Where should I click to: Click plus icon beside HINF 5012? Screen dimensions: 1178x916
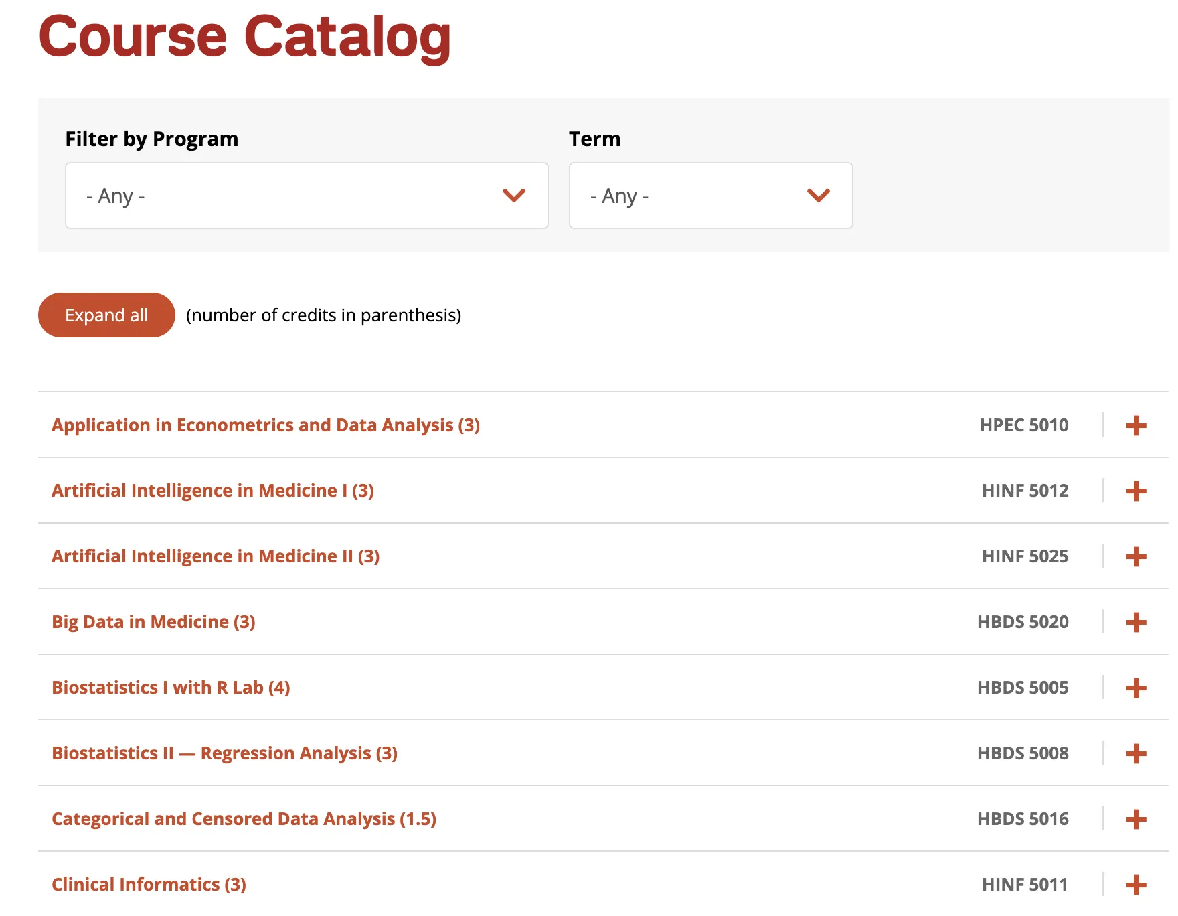point(1136,491)
